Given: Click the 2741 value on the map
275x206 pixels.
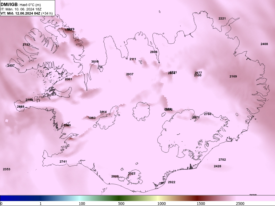Looking at the screenshot, I should (x=63, y=162).
